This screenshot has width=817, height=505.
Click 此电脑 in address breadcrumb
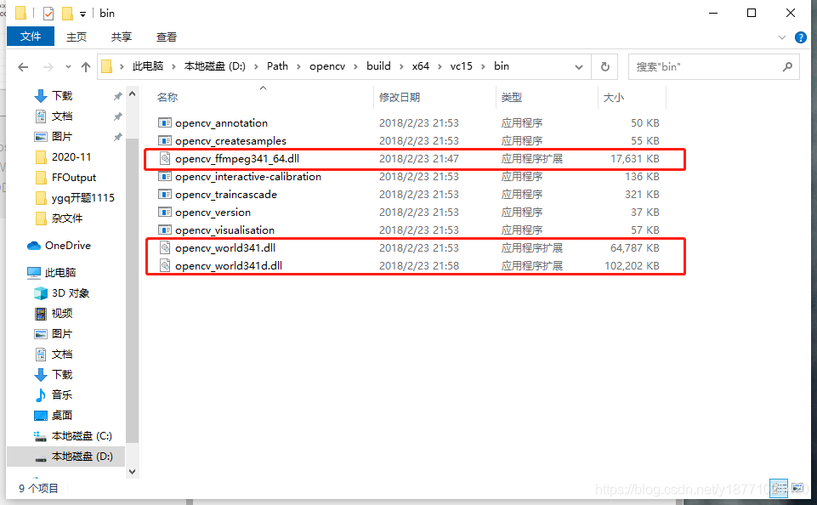click(148, 66)
